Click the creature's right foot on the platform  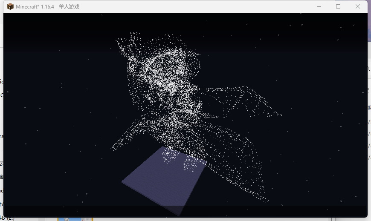coord(190,164)
